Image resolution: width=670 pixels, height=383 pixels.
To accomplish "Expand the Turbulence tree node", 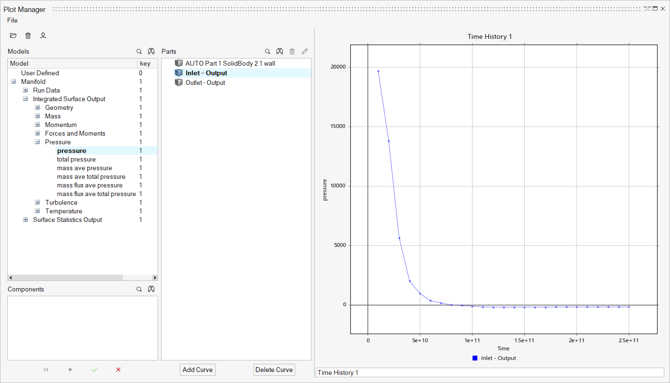I will [x=37, y=203].
